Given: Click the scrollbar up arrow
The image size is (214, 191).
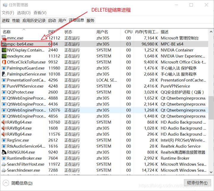Looking at the screenshot, I should tap(211, 32).
